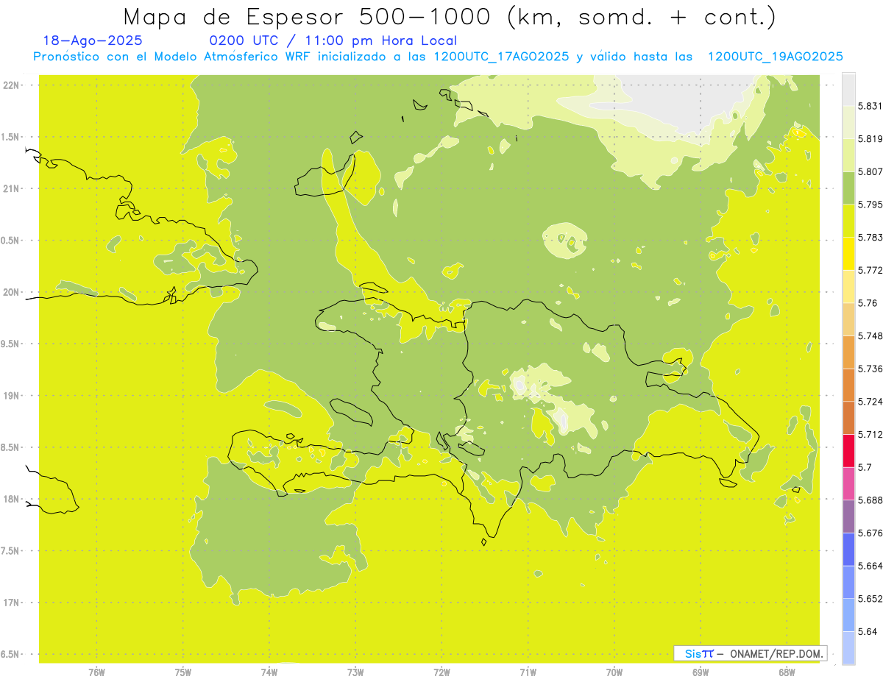
Task: Click the 5.652 value on the color scale
Action: 870,599
